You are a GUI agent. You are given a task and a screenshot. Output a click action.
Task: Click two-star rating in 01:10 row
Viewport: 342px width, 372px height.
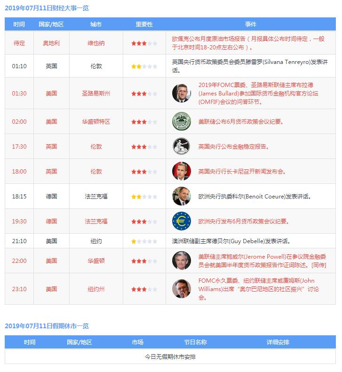pos(144,66)
